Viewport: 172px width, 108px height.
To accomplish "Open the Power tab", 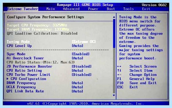I will (x=93, y=9).
